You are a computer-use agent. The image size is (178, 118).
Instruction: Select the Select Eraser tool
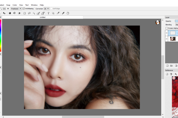(x=43, y=13)
